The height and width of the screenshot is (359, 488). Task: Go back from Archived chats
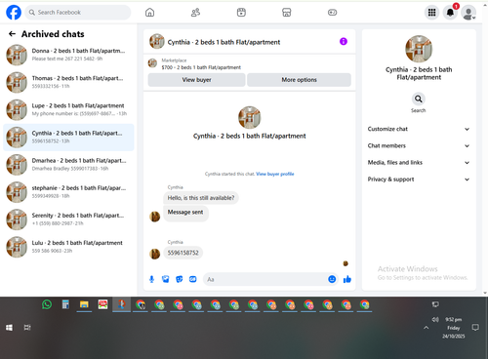(12, 34)
